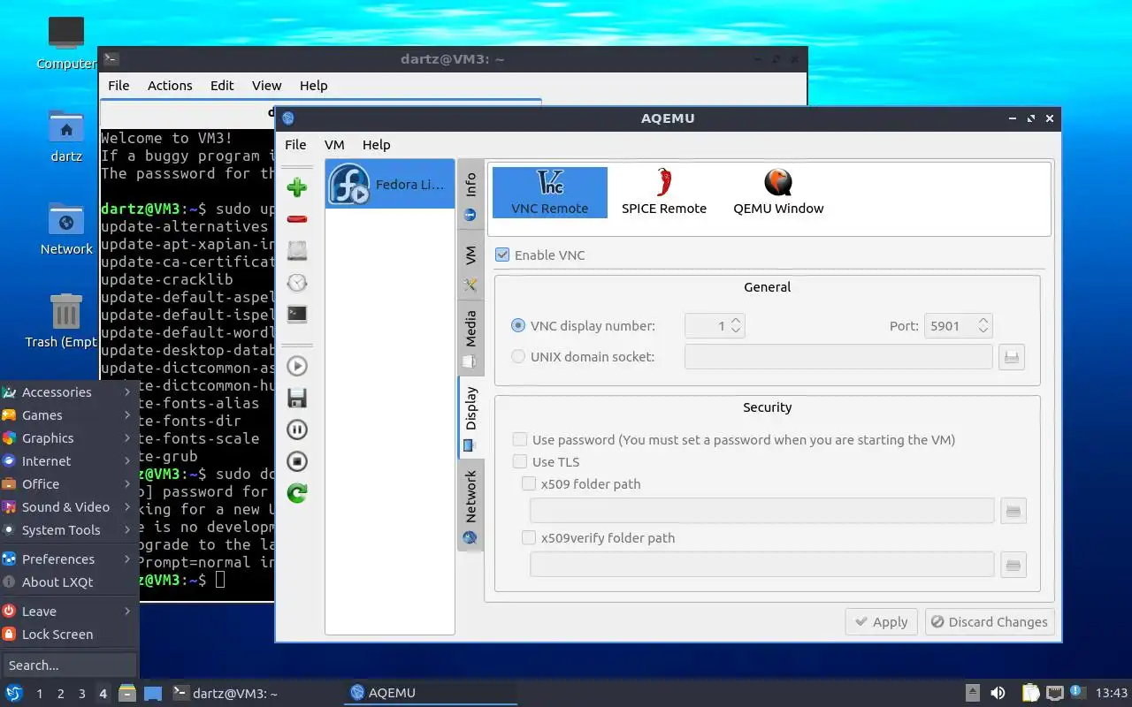Start the VM with the play icon
The width and height of the screenshot is (1132, 707).
(297, 366)
